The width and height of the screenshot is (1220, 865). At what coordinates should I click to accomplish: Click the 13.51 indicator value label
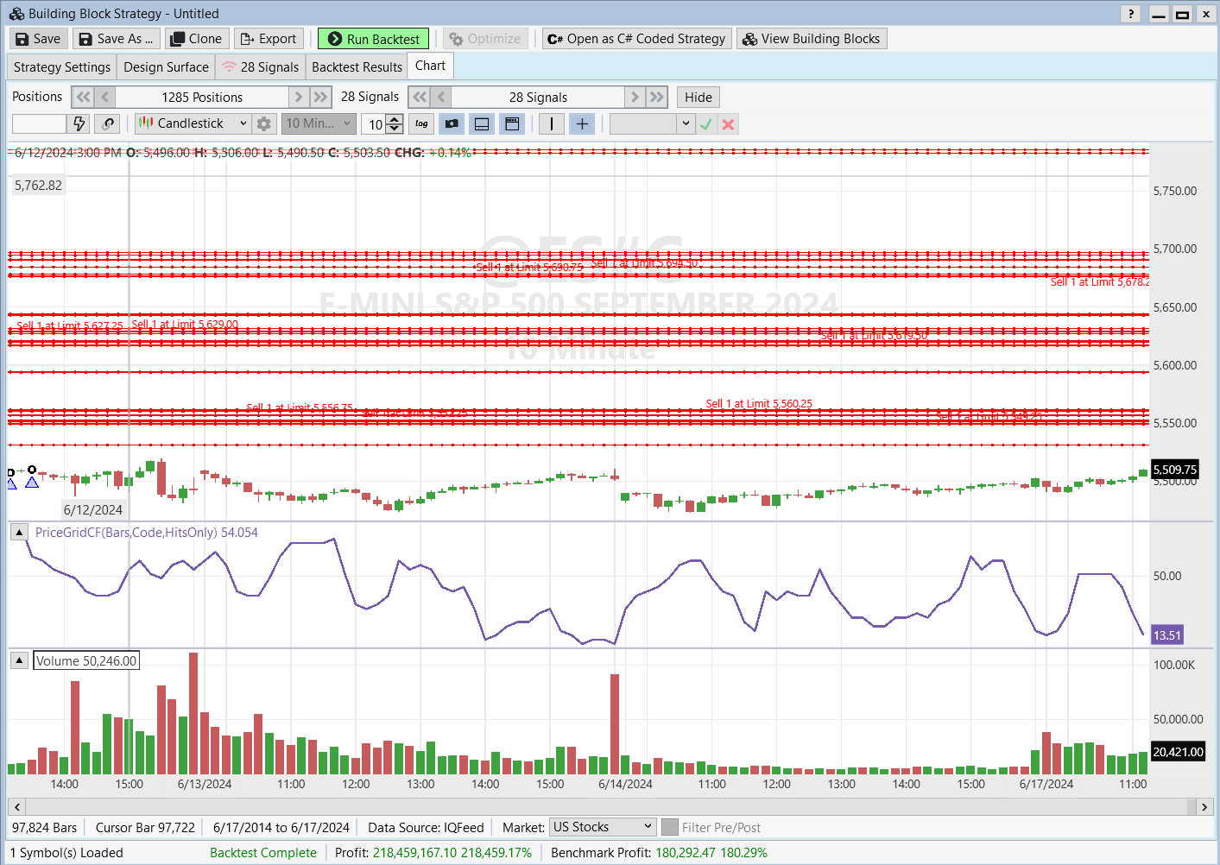click(1167, 635)
